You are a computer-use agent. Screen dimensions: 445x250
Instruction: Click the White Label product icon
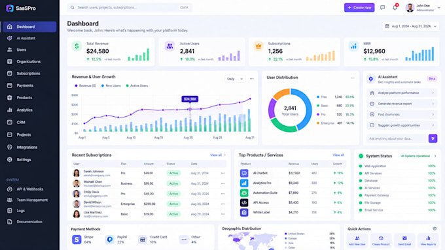pyautogui.click(x=244, y=212)
